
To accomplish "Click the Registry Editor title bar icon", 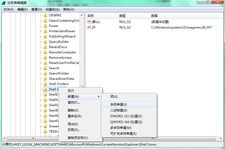I will coord(4,3).
